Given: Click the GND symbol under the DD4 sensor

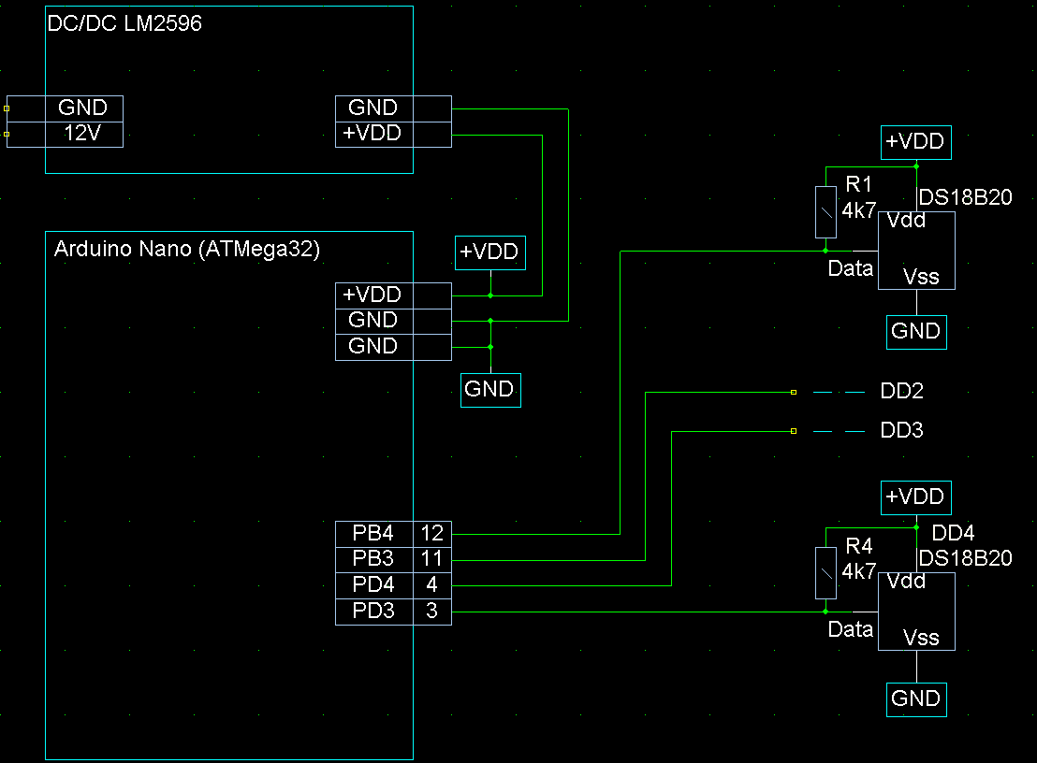Looking at the screenshot, I should coord(915,699).
